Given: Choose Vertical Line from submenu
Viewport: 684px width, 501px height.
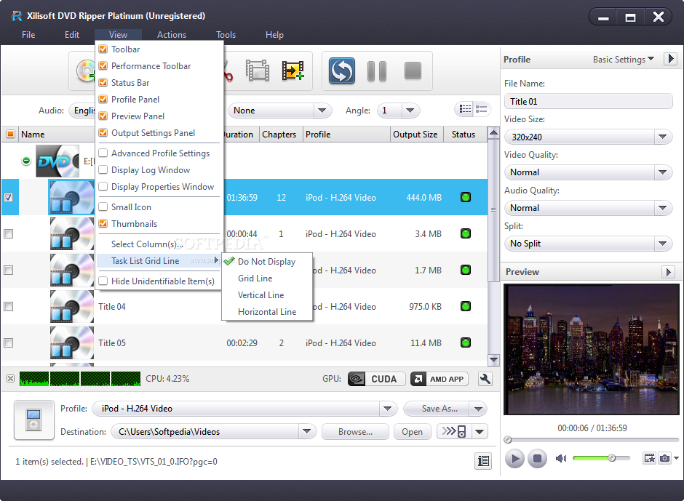Looking at the screenshot, I should (267, 295).
